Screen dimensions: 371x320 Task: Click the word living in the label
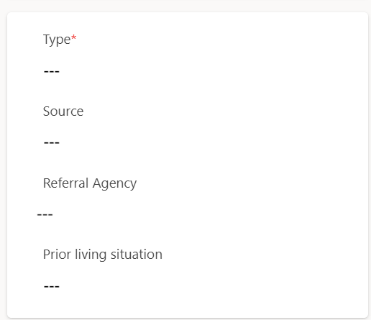coord(91,255)
